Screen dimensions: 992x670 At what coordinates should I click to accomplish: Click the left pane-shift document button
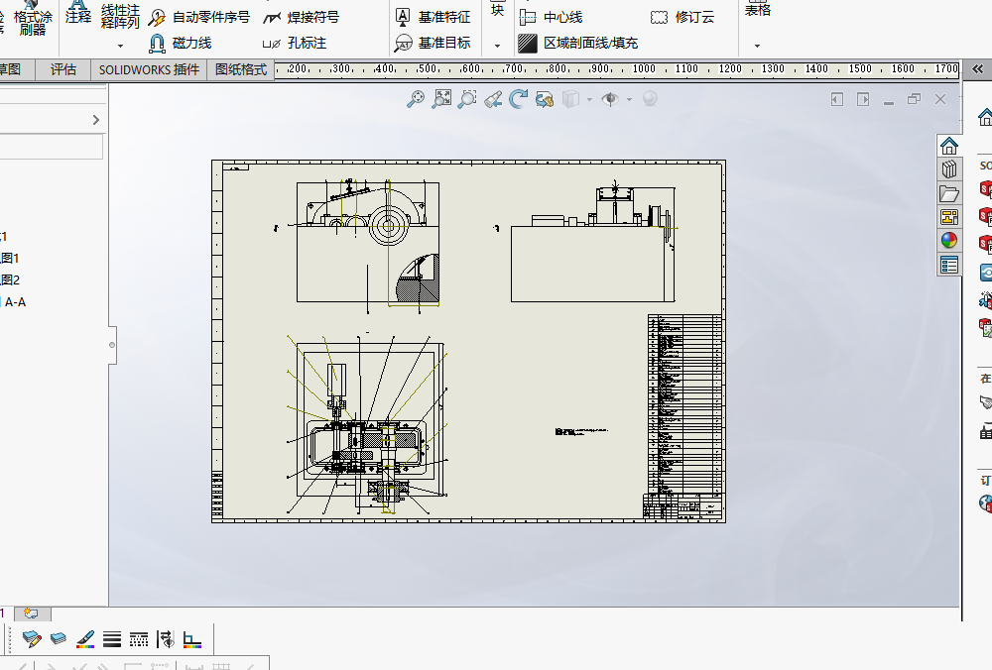[x=837, y=99]
